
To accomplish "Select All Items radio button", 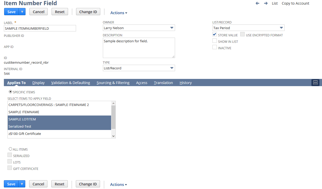I will click(10, 149).
